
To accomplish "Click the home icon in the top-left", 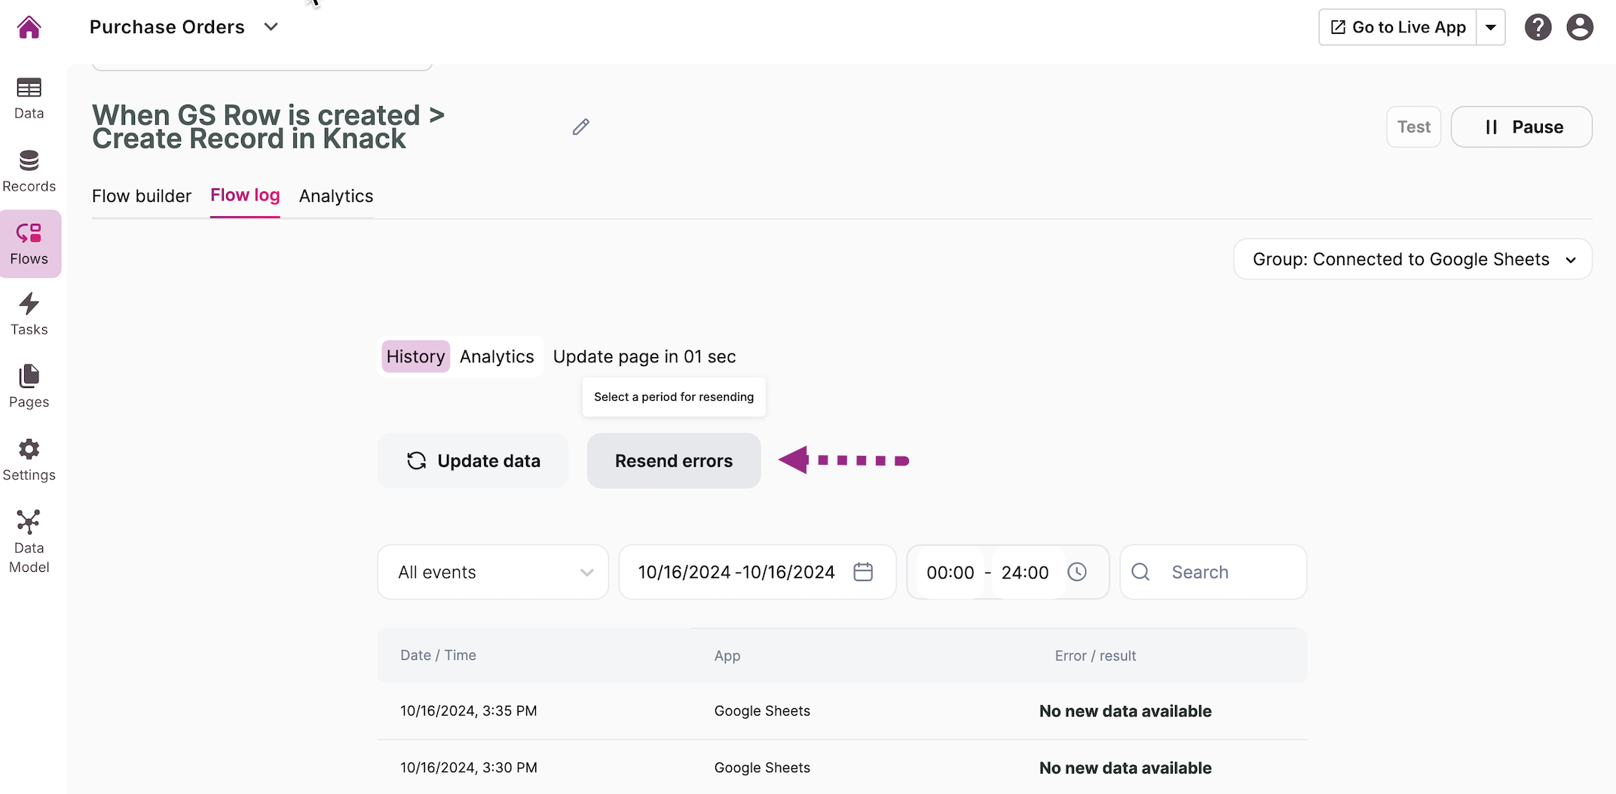I will coord(29,27).
